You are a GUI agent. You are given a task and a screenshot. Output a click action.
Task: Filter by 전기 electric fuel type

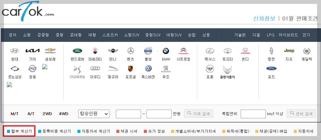click(x=306, y=35)
